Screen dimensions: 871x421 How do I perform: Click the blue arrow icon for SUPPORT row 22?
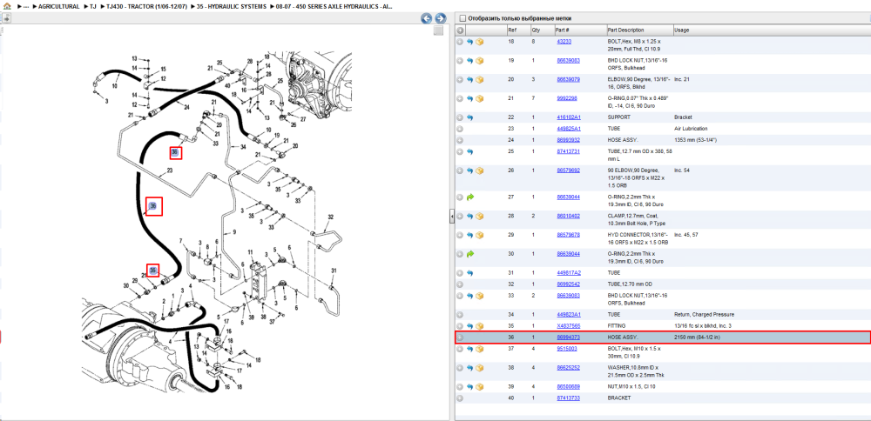469,117
